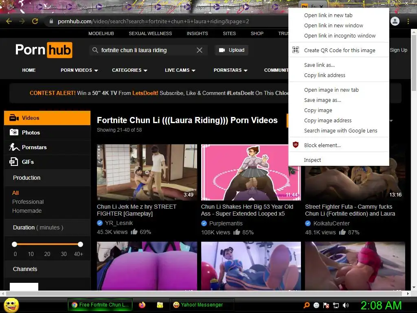
Task: Click the camera icon beside Photos
Action: click(x=14, y=132)
